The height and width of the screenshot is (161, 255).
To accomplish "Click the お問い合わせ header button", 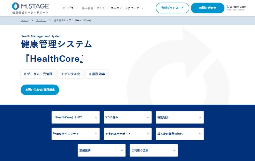I will click(207, 8).
